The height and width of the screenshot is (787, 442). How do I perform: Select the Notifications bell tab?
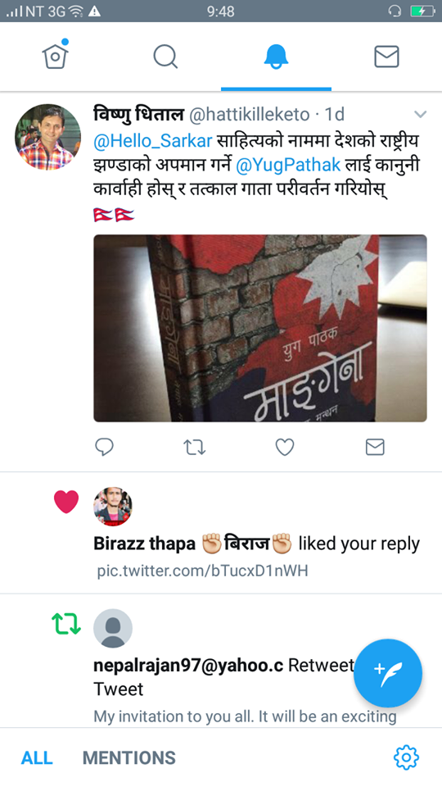[276, 57]
